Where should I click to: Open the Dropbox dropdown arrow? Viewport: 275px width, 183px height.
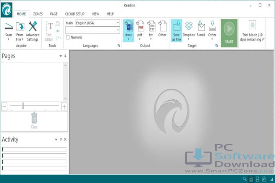pos(189,39)
